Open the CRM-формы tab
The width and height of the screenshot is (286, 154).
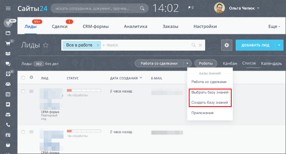coord(96,27)
